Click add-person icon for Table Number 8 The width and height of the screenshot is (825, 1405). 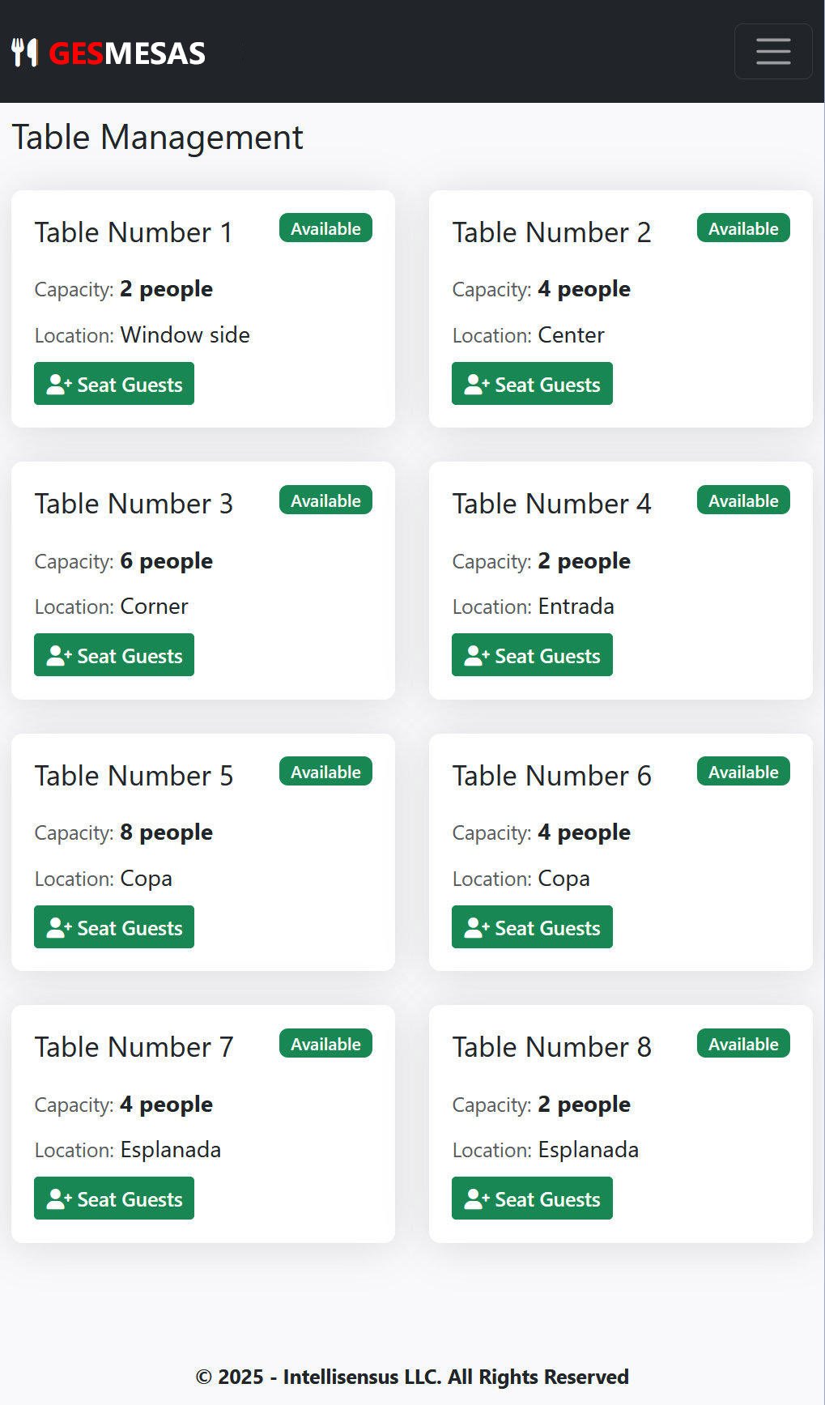(x=477, y=1199)
